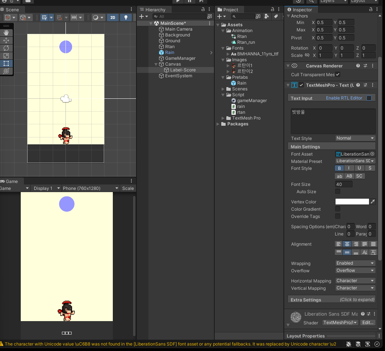This screenshot has width=385, height=351.
Task: Open the Project create plus dropdown
Action: point(221,16)
